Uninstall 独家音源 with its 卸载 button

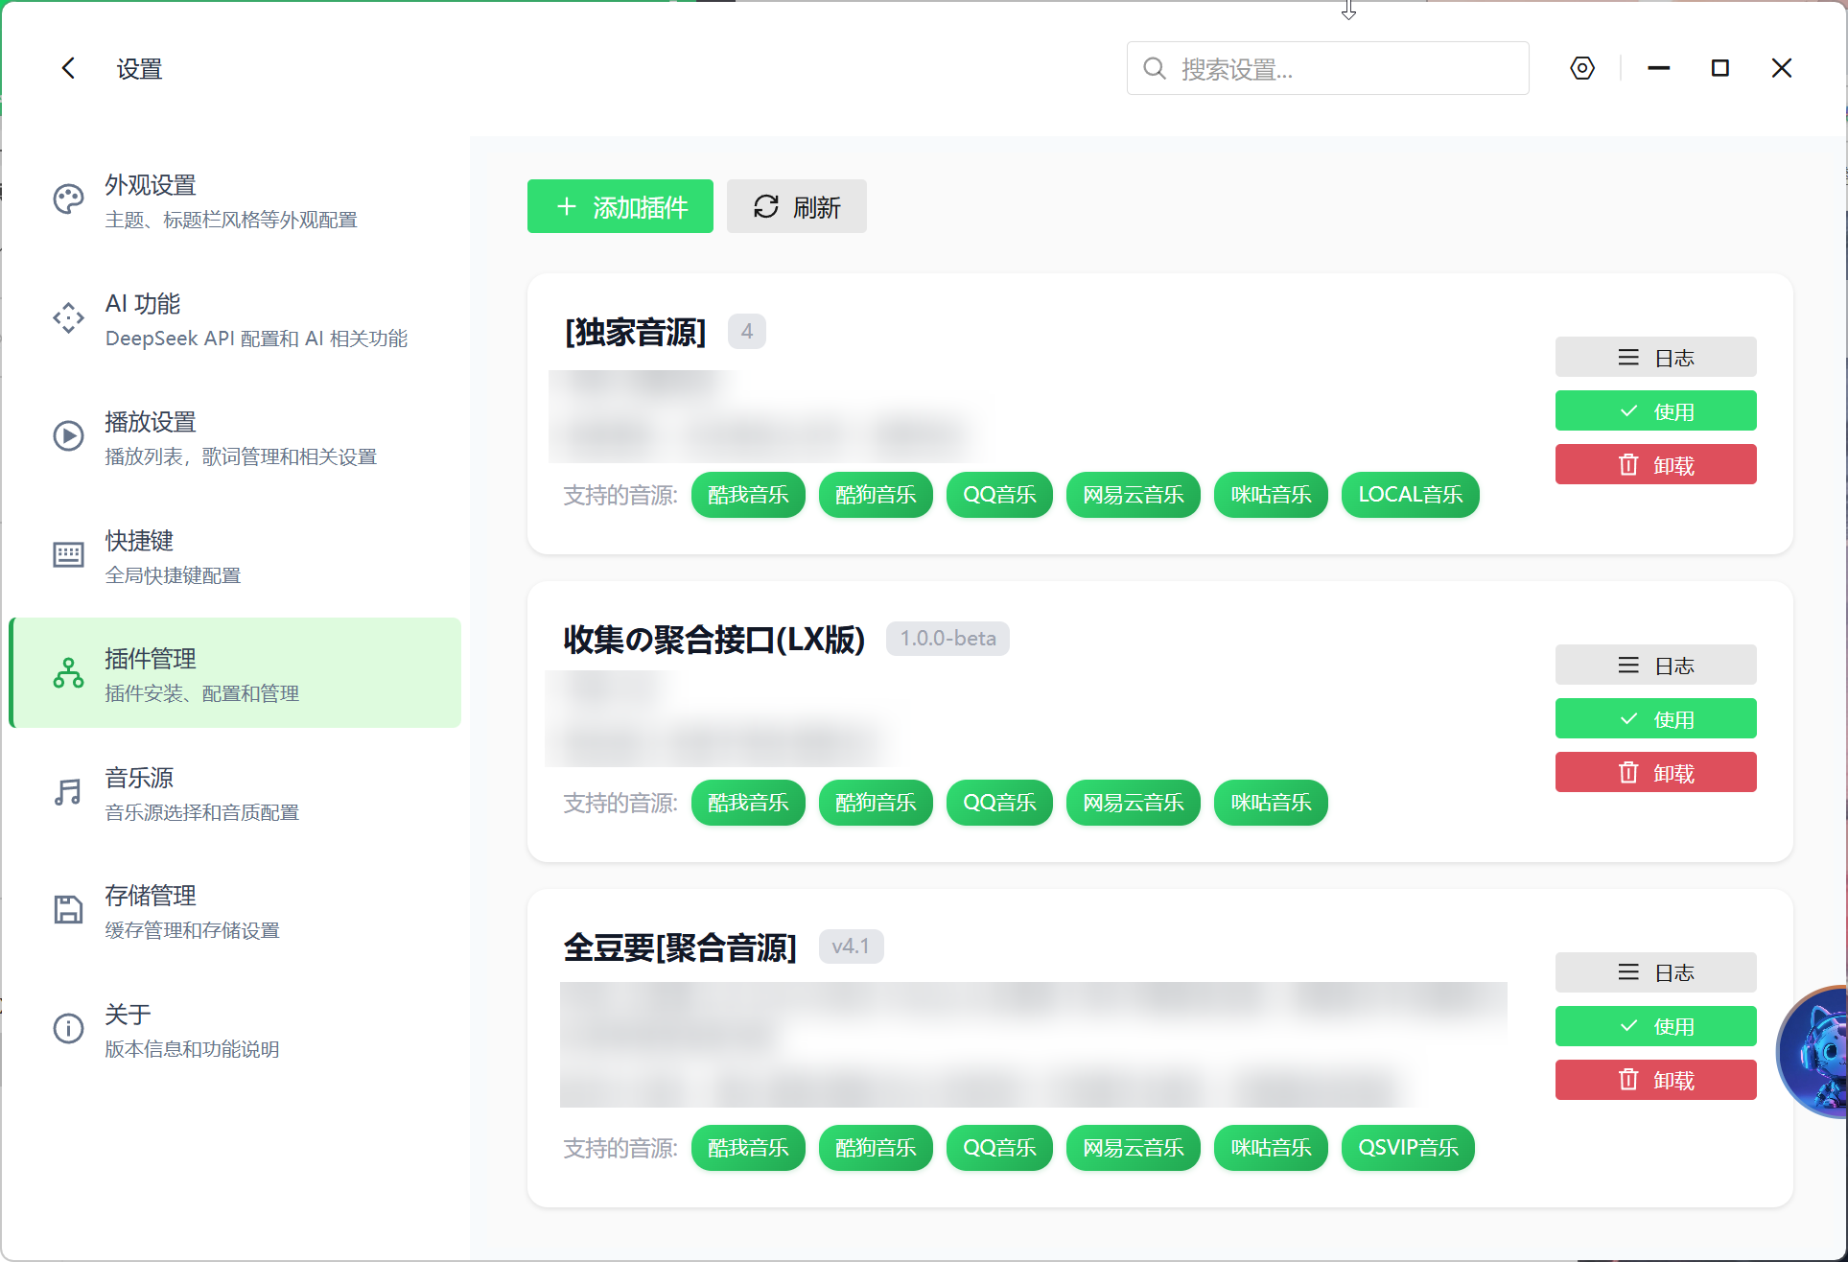(x=1656, y=463)
